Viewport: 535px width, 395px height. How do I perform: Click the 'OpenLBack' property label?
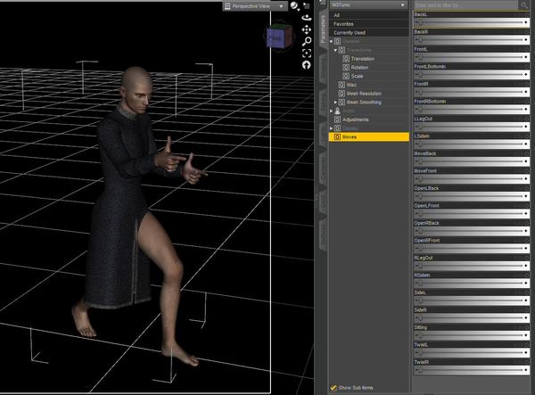point(426,188)
